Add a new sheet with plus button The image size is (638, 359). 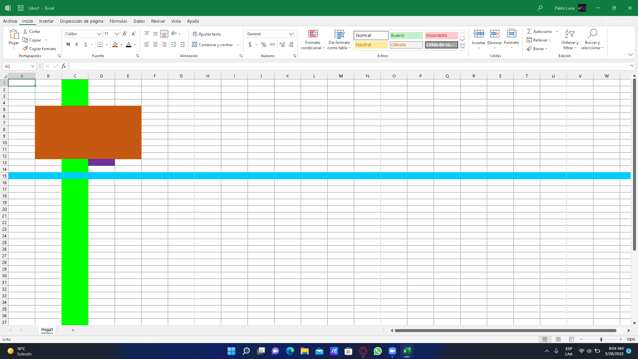pyautogui.click(x=73, y=330)
